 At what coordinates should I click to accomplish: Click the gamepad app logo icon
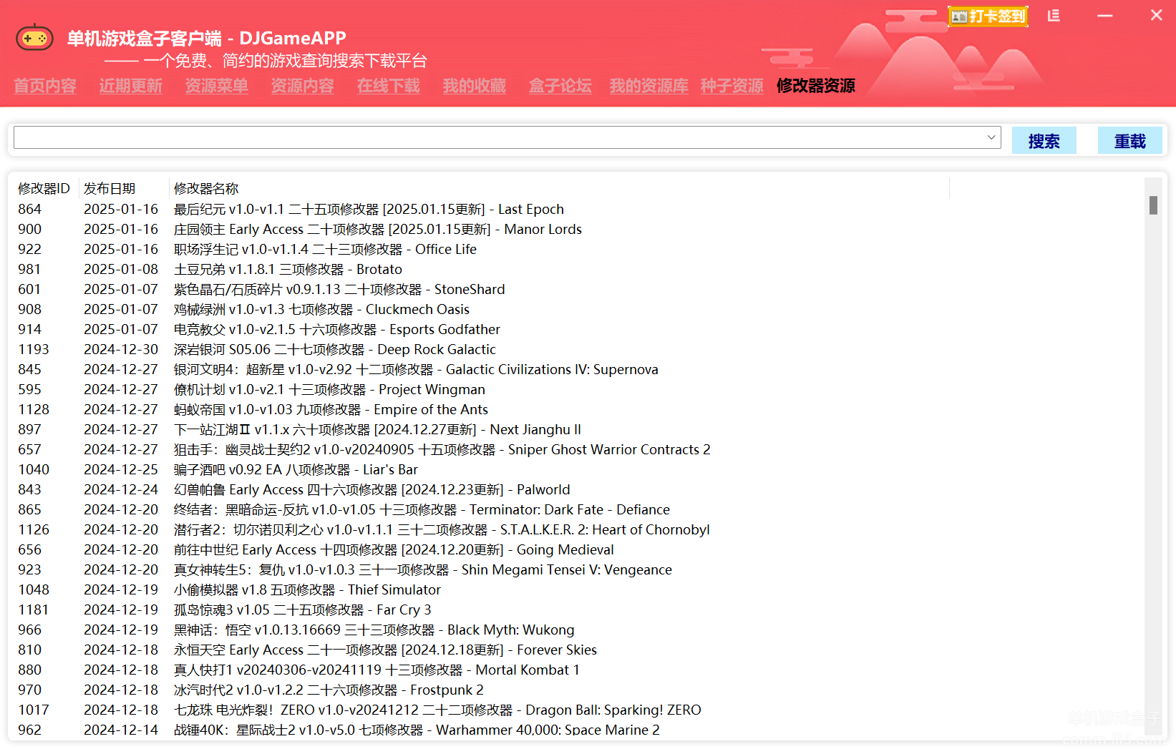pyautogui.click(x=34, y=38)
